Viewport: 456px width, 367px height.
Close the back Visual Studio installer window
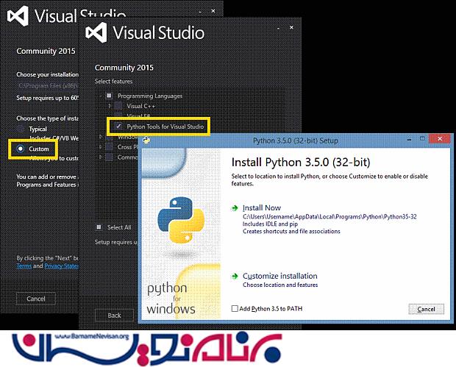[213, 11]
